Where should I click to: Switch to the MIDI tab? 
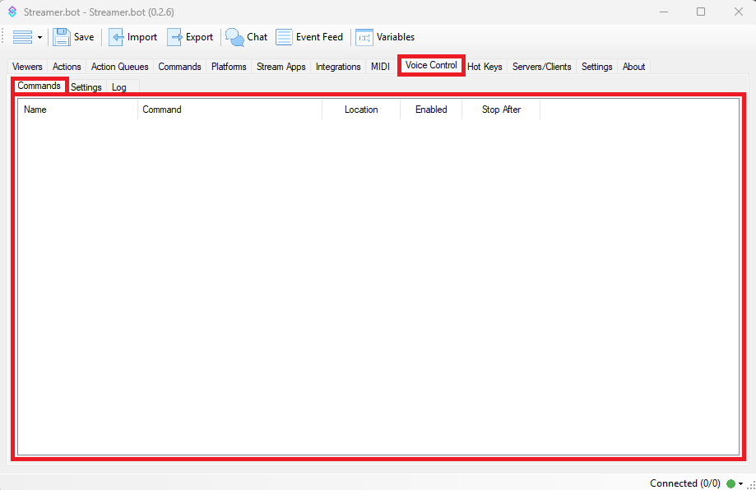380,67
